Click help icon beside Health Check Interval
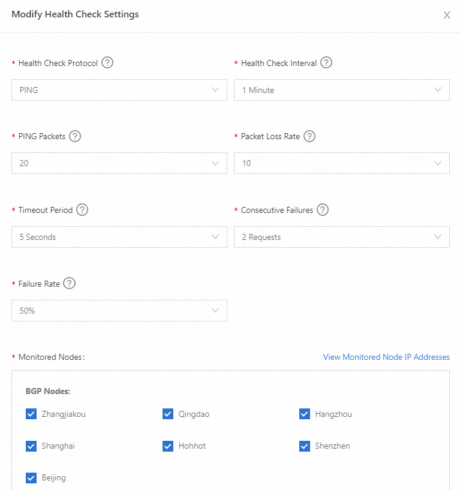Viewport: 460px width, 490px height. click(326, 63)
